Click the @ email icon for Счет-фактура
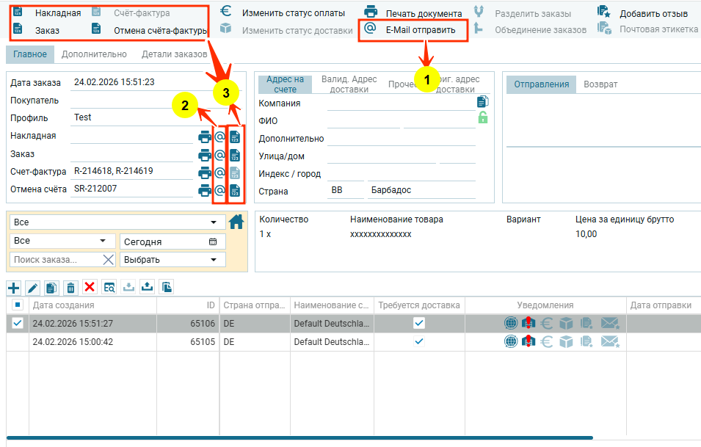Screen dimensions: 701x447 tap(219, 172)
